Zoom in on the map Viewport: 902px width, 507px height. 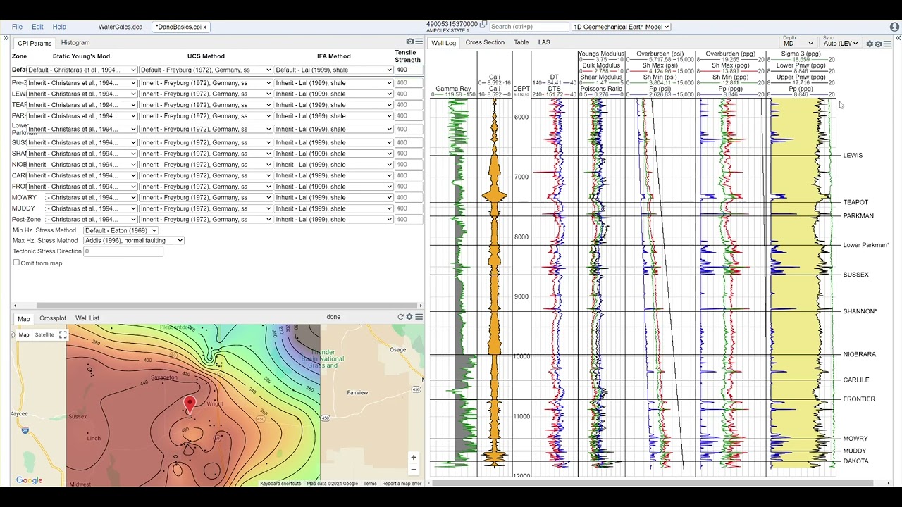pos(414,458)
